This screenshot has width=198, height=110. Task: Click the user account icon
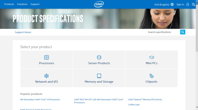188,4
